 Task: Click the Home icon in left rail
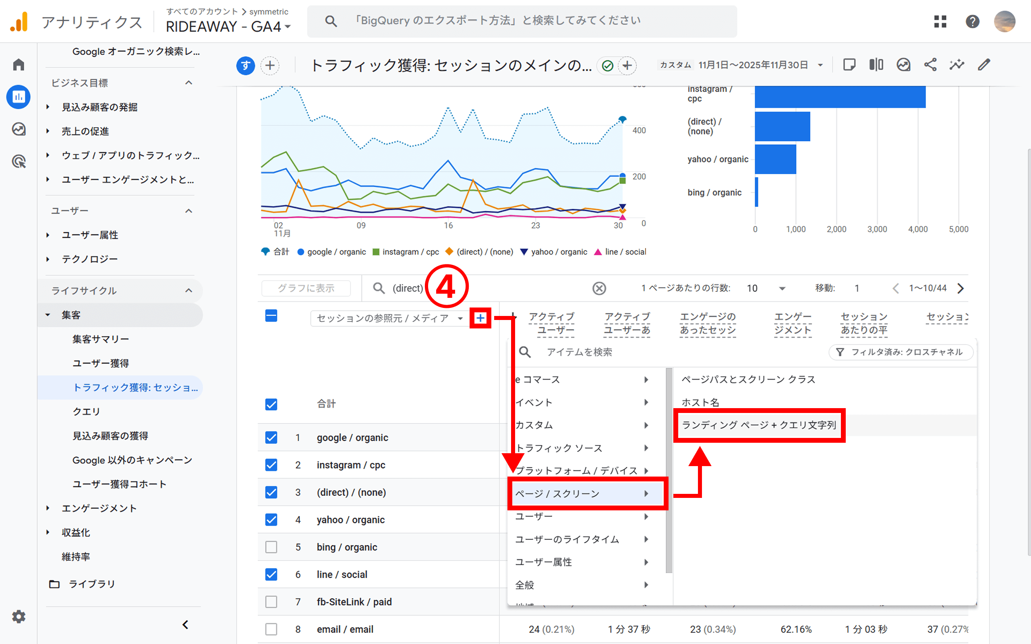click(18, 65)
